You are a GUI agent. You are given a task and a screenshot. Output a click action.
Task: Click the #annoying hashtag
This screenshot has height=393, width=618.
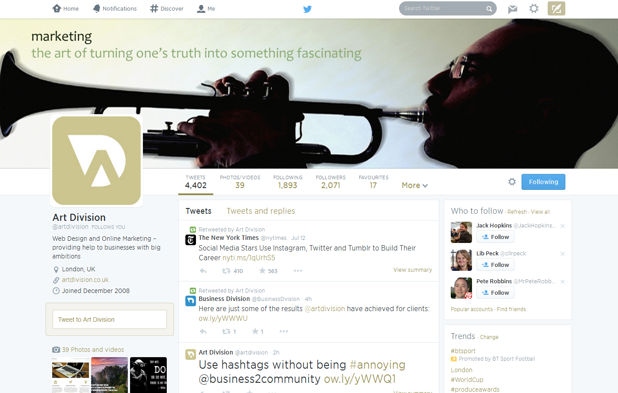point(377,365)
